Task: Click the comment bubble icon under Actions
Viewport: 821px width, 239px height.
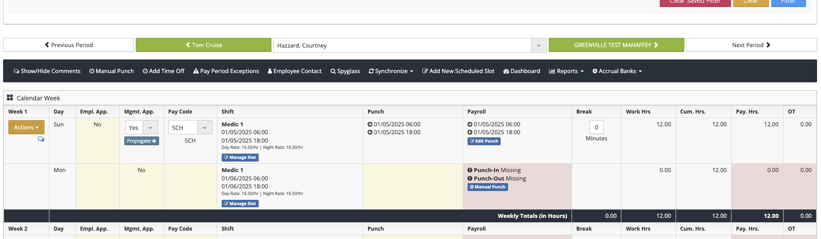Action: click(x=41, y=139)
